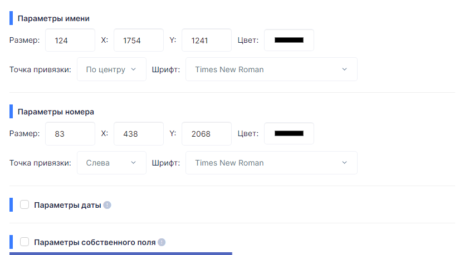
Task: Pick the number color swatch
Action: tap(289, 133)
